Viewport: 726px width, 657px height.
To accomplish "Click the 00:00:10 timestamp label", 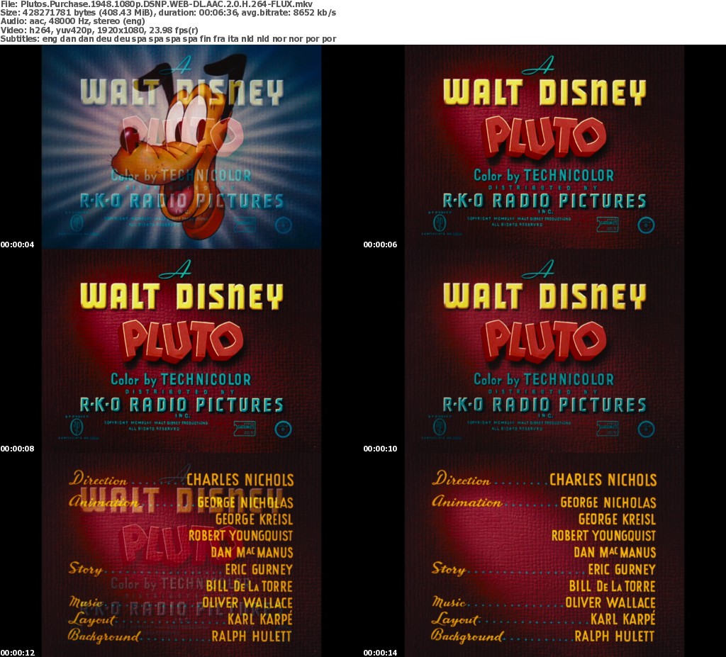I will pyautogui.click(x=380, y=449).
